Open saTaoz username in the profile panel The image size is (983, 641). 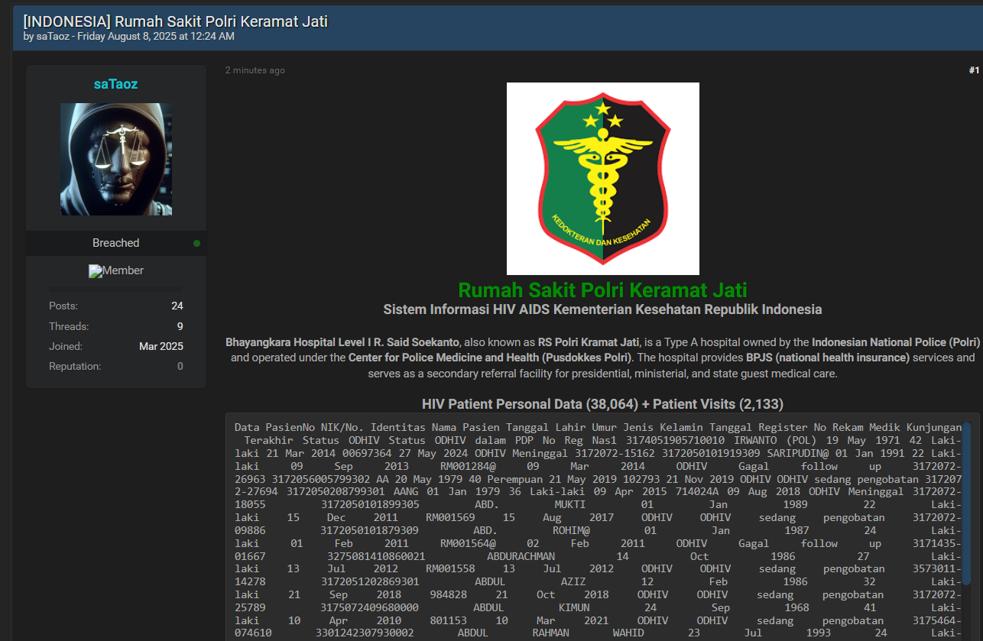[116, 84]
